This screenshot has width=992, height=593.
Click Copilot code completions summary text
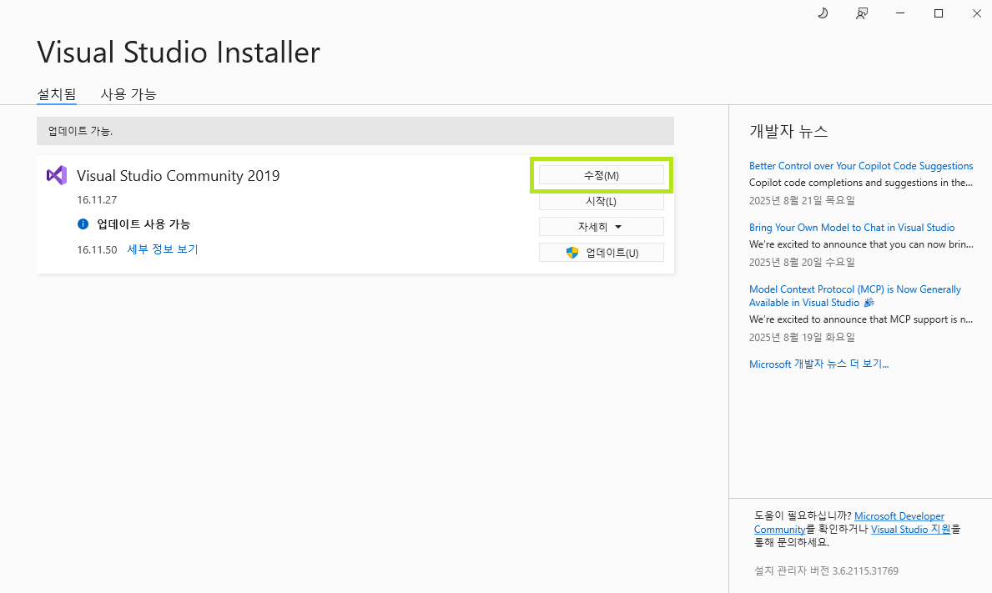click(861, 183)
